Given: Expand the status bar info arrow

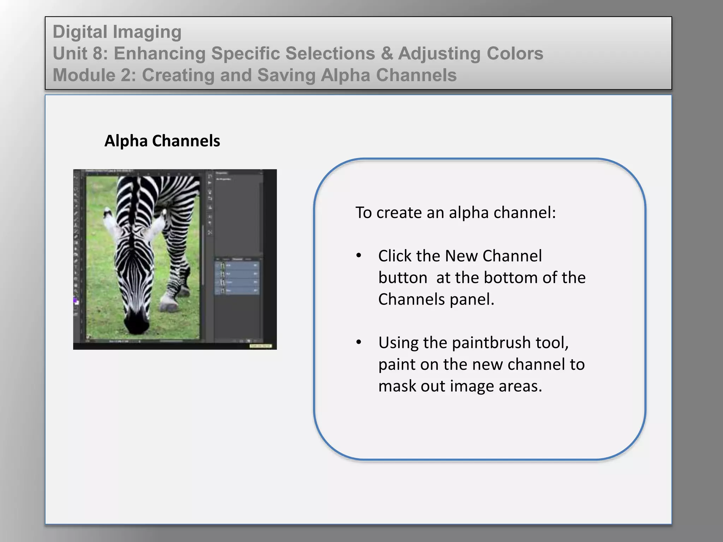Looking at the screenshot, I should click(x=139, y=342).
